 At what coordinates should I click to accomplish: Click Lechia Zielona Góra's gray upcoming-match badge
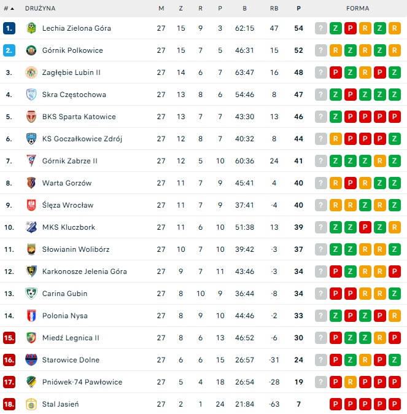pos(321,28)
